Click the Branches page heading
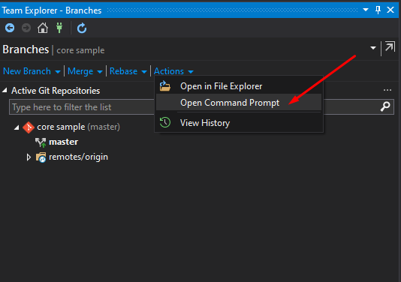This screenshot has width=401, height=282. [26, 49]
